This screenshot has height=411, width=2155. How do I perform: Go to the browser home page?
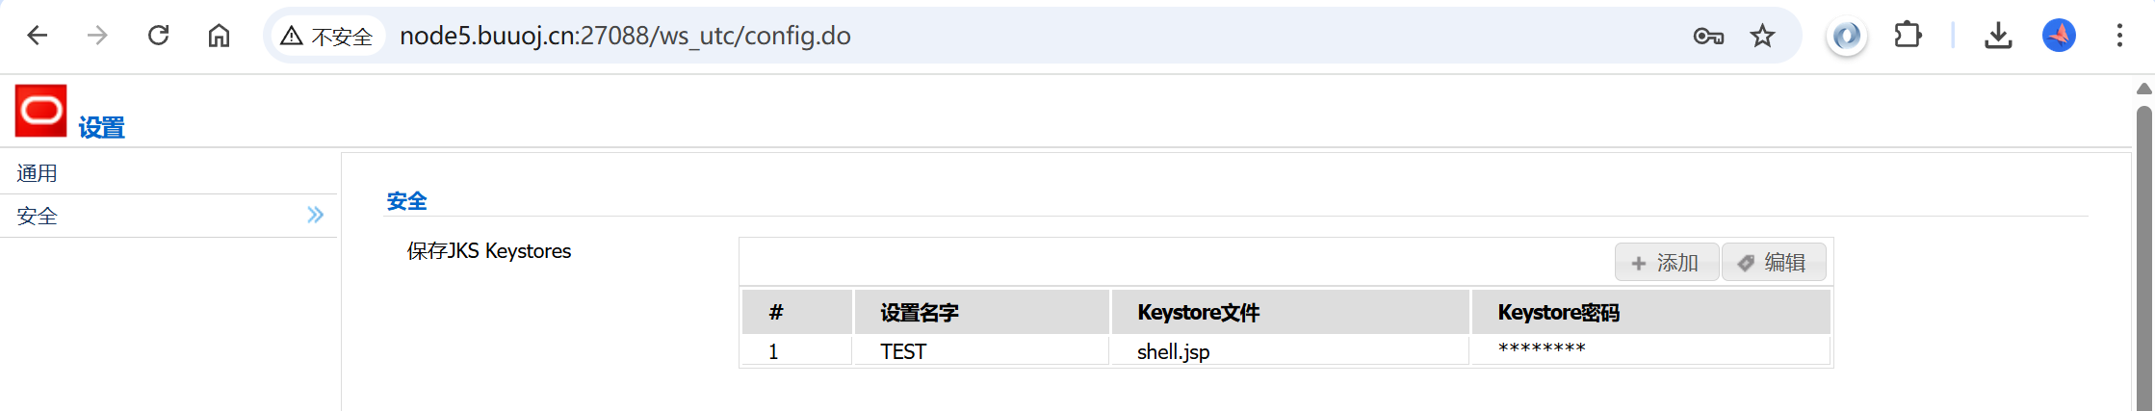(x=219, y=36)
